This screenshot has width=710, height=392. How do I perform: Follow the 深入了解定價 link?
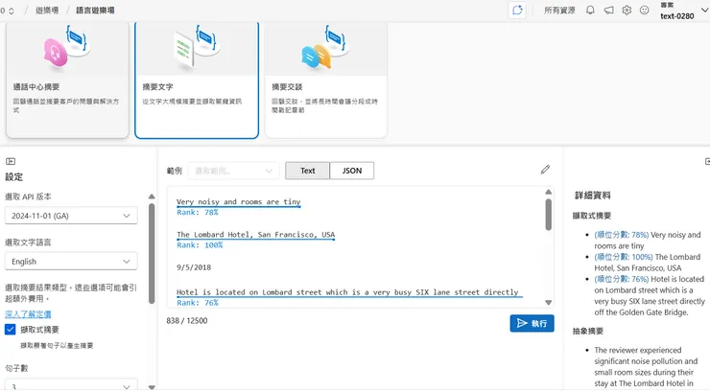pyautogui.click(x=28, y=313)
